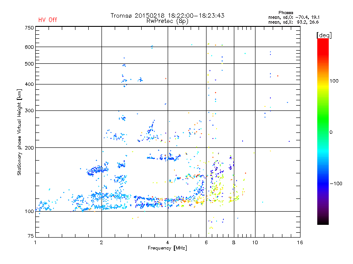Click the 'RwPretec (8p)' subtitle
The width and height of the screenshot is (353, 264).
167,21
